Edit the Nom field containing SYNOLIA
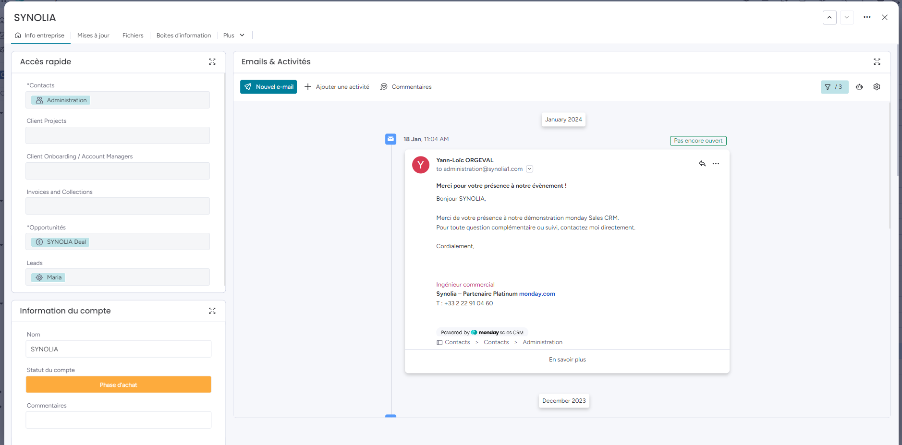This screenshot has height=445, width=902. pyautogui.click(x=119, y=349)
